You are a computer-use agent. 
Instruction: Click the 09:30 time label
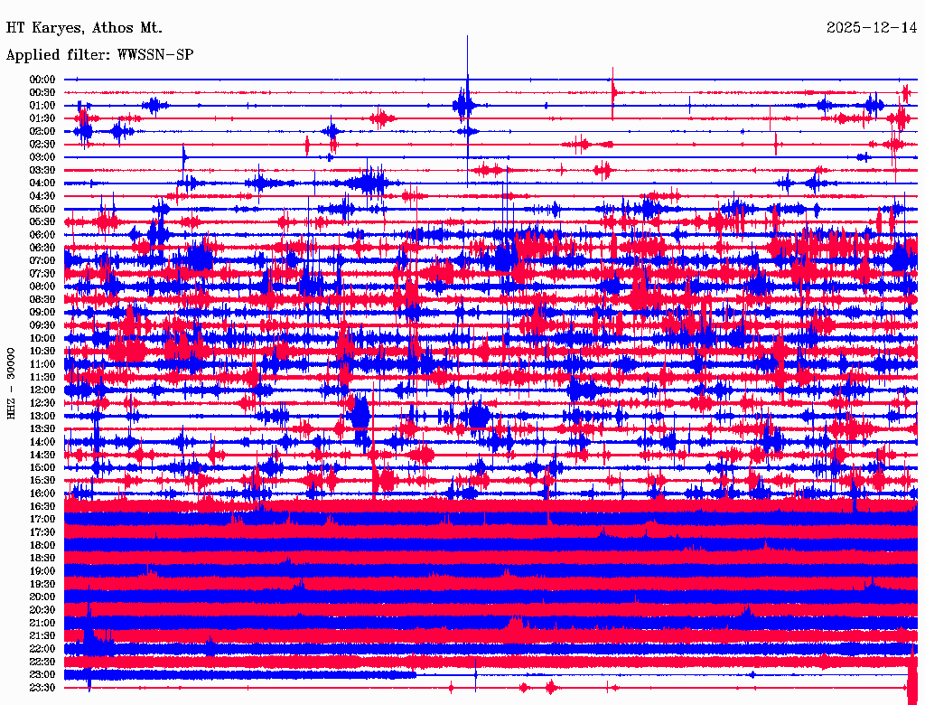point(42,325)
